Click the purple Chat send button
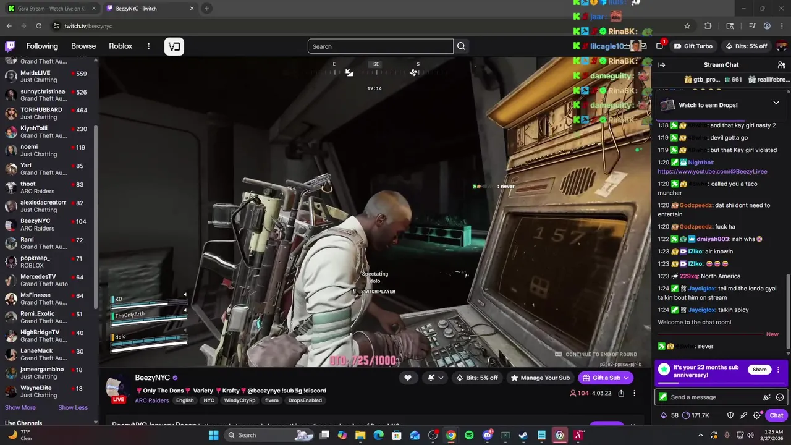The height and width of the screenshot is (445, 791). 776,415
